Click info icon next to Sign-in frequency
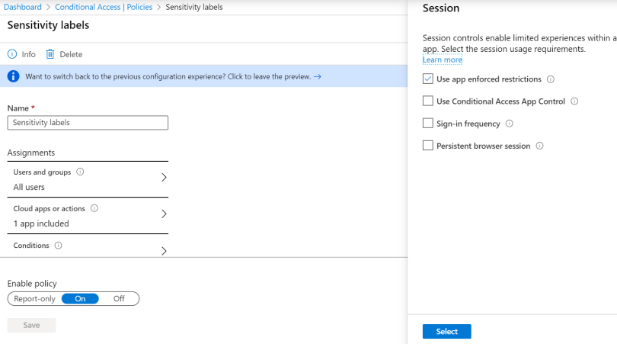 tap(510, 124)
